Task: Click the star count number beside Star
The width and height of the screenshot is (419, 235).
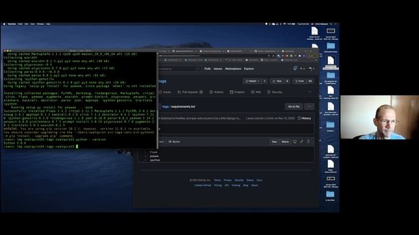Action: pyautogui.click(x=287, y=81)
